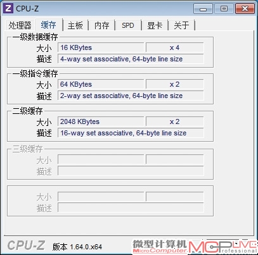Click the 一级指令缓存 group label
The image size is (258, 255).
pyautogui.click(x=35, y=74)
